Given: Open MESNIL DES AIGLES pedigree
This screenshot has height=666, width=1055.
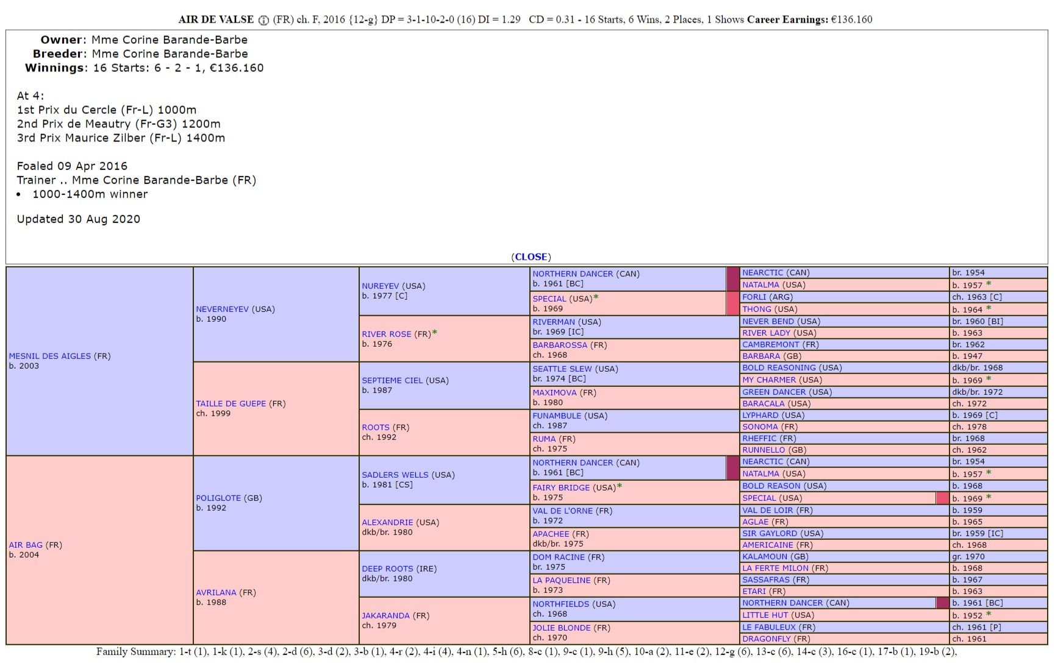Looking at the screenshot, I should (50, 356).
